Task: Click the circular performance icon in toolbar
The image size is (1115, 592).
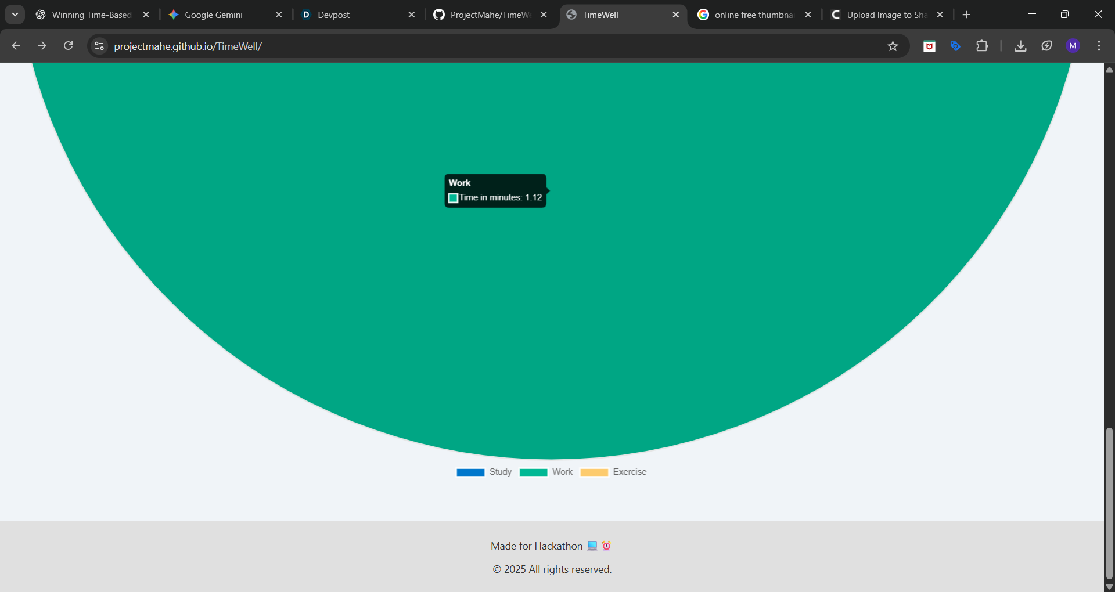Action: click(1046, 46)
